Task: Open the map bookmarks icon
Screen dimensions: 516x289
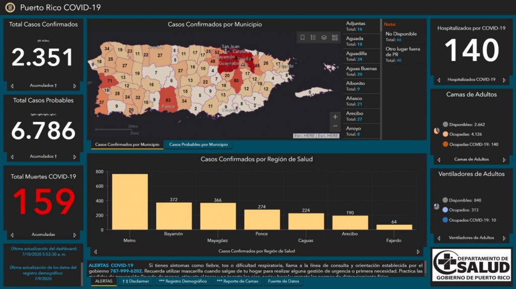Action: [302, 38]
